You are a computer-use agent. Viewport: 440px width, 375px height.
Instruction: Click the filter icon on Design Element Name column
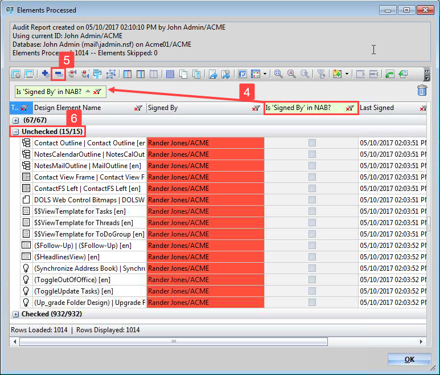138,108
